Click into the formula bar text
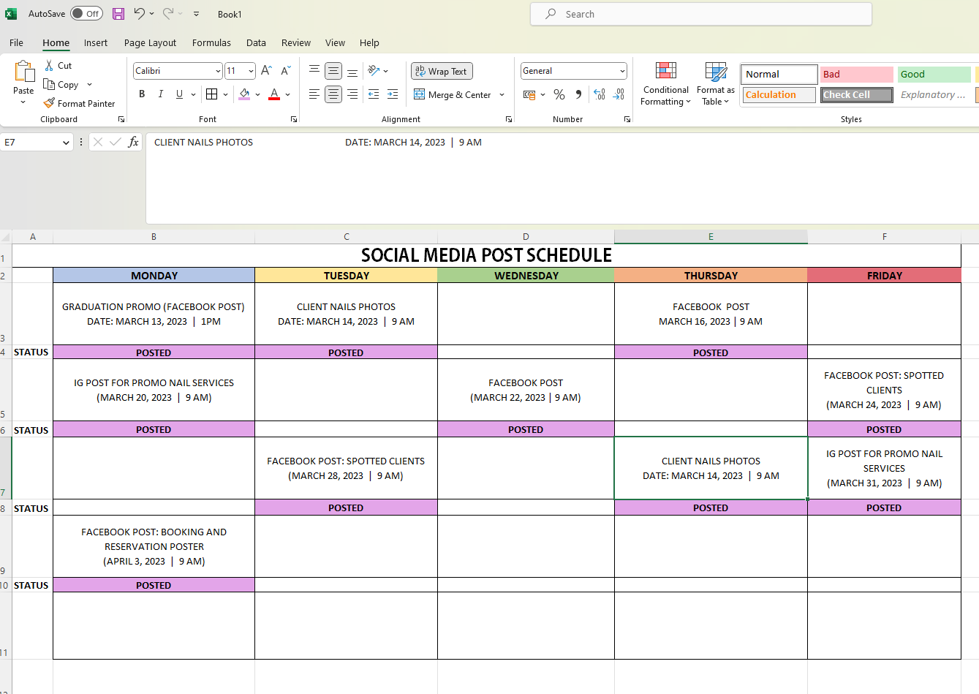Viewport: 979px width, 694px height. [318, 143]
